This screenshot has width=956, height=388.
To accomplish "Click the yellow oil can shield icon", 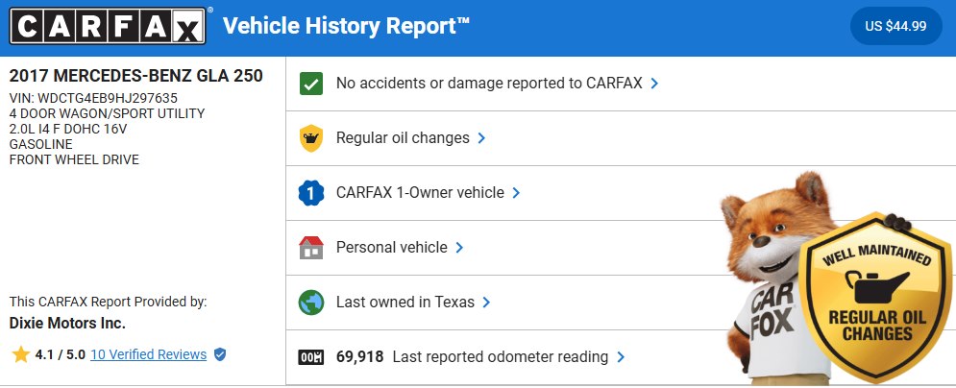I will coord(311,138).
